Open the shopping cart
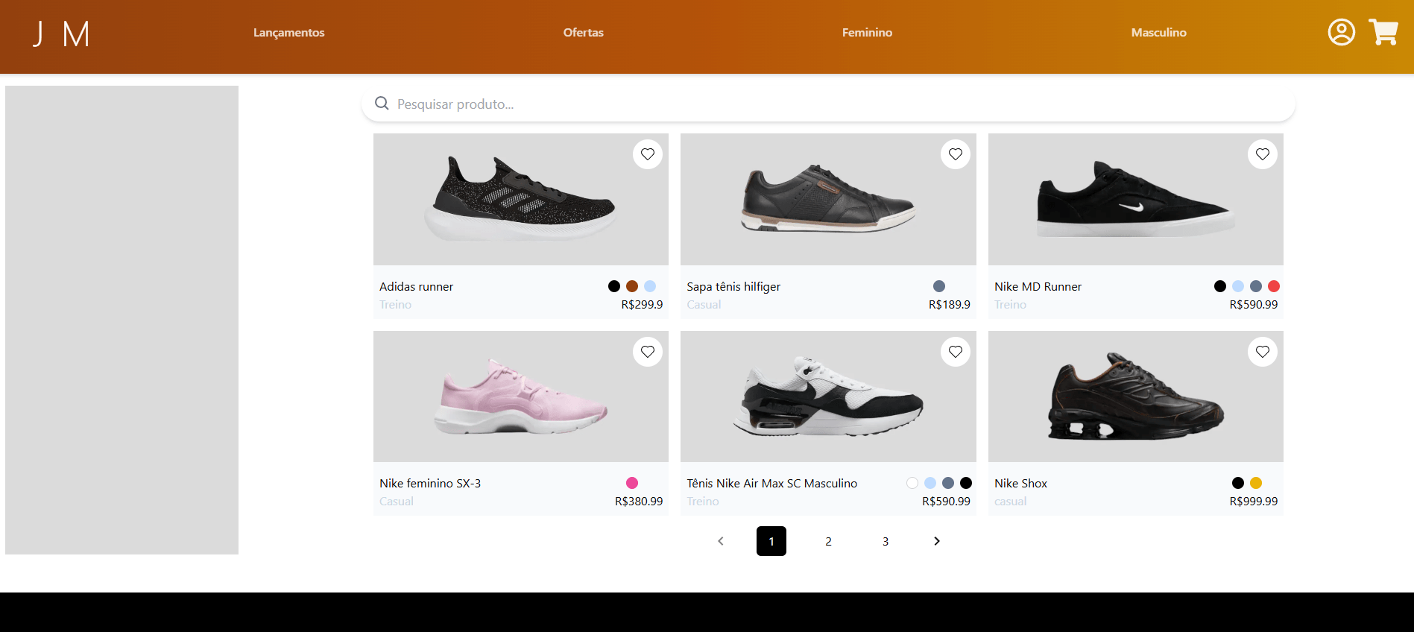The height and width of the screenshot is (632, 1414). [1383, 32]
